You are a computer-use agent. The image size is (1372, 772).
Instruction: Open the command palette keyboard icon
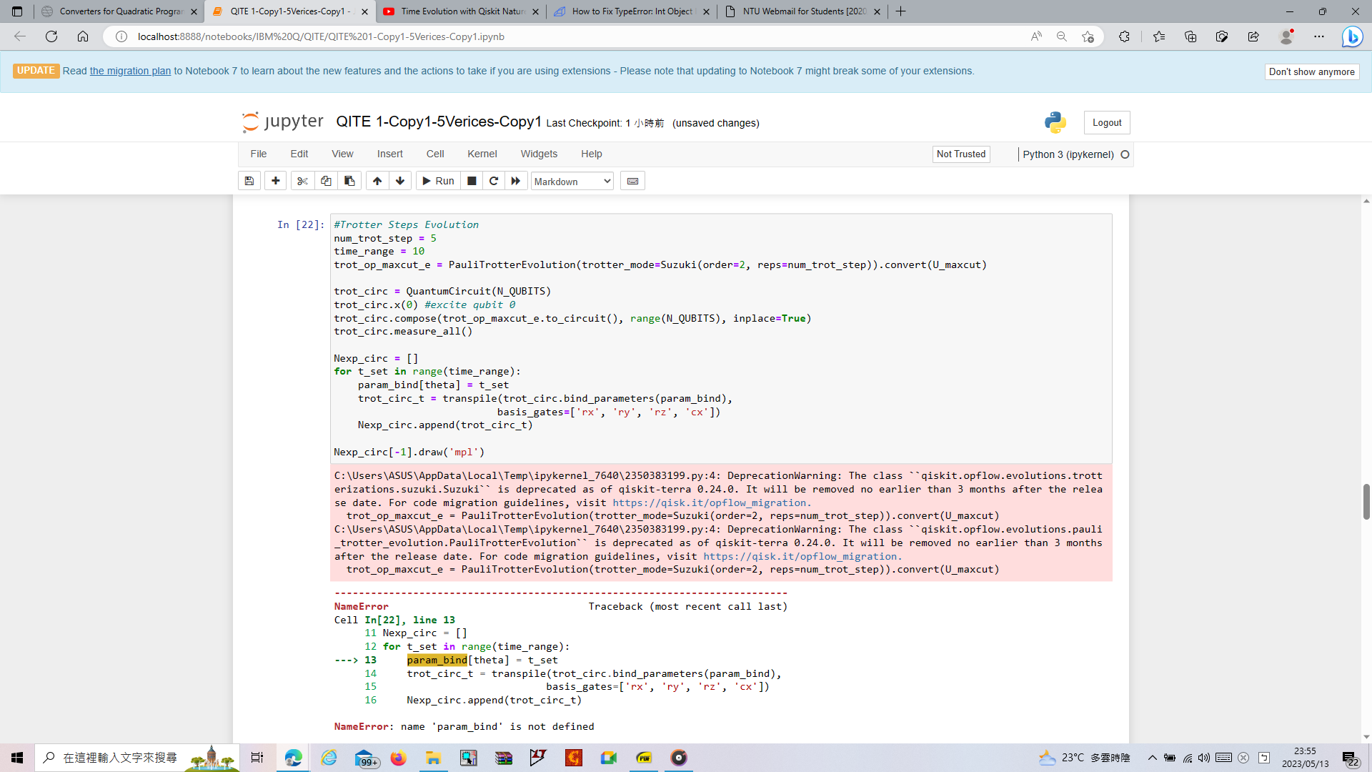(632, 180)
